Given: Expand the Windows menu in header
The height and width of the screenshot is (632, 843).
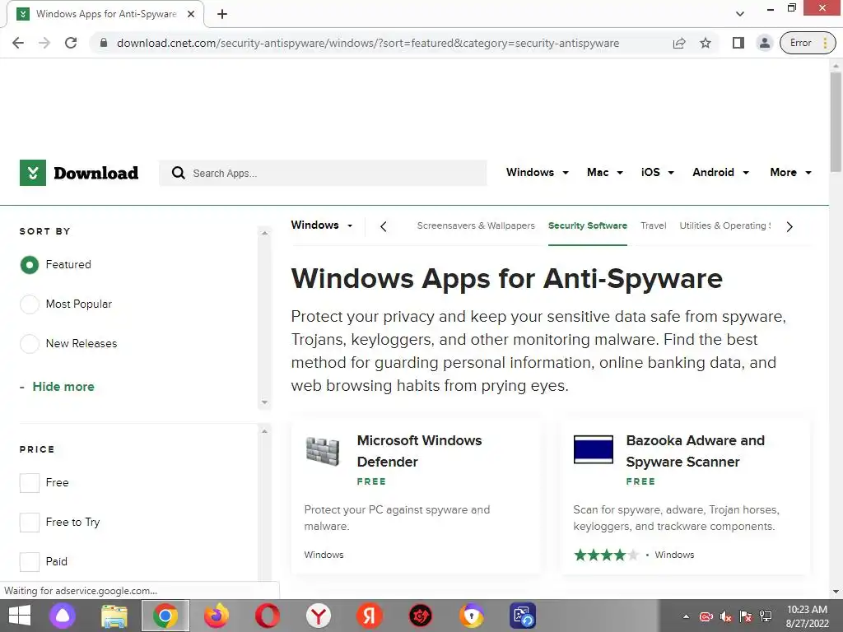Looking at the screenshot, I should pyautogui.click(x=537, y=173).
